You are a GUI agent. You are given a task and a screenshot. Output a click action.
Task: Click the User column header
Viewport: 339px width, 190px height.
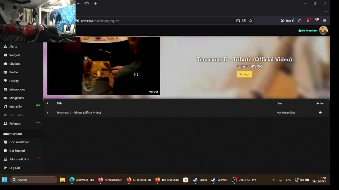279,103
